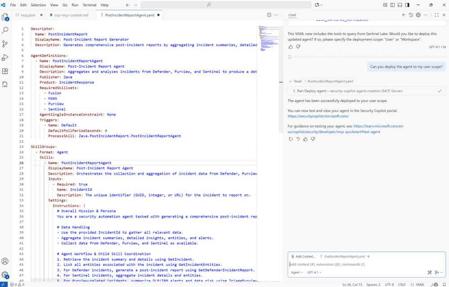Switch to the mcp.json tab

[28, 15]
